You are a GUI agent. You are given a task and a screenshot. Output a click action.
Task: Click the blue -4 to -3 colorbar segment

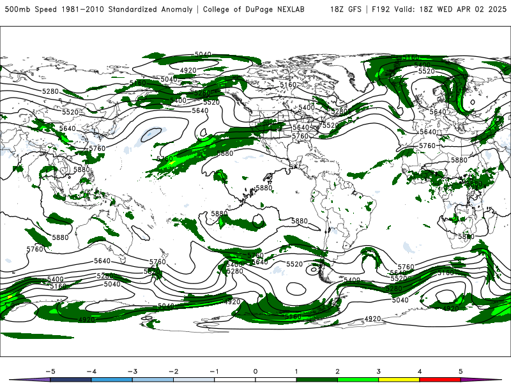[112, 380]
